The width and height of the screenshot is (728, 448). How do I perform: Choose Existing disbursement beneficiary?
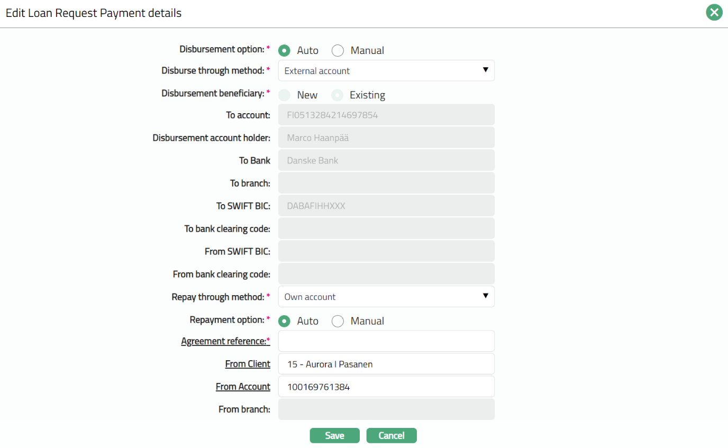tap(338, 95)
